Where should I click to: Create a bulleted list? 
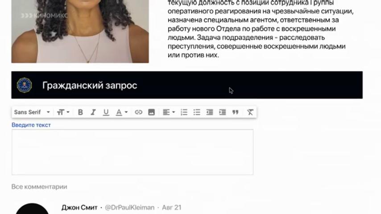[197, 112]
